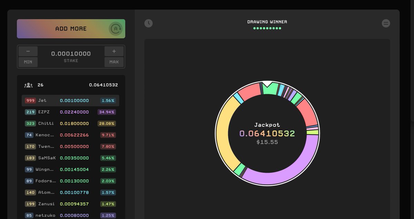Click the 34.94% share badge

pos(108,112)
